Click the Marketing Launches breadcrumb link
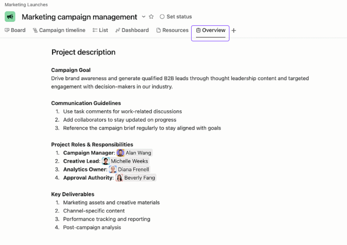Screen dimensions: 347x245 tap(26, 5)
